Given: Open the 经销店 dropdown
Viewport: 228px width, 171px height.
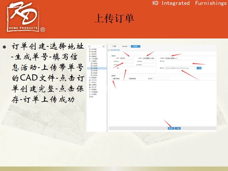Looking at the screenshot, I should pos(155,58).
